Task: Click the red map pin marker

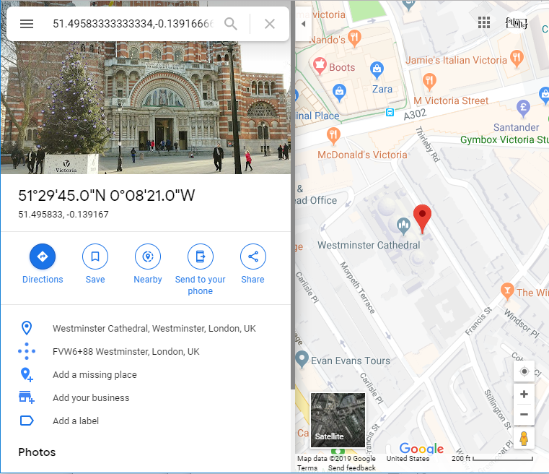Action: (x=422, y=218)
